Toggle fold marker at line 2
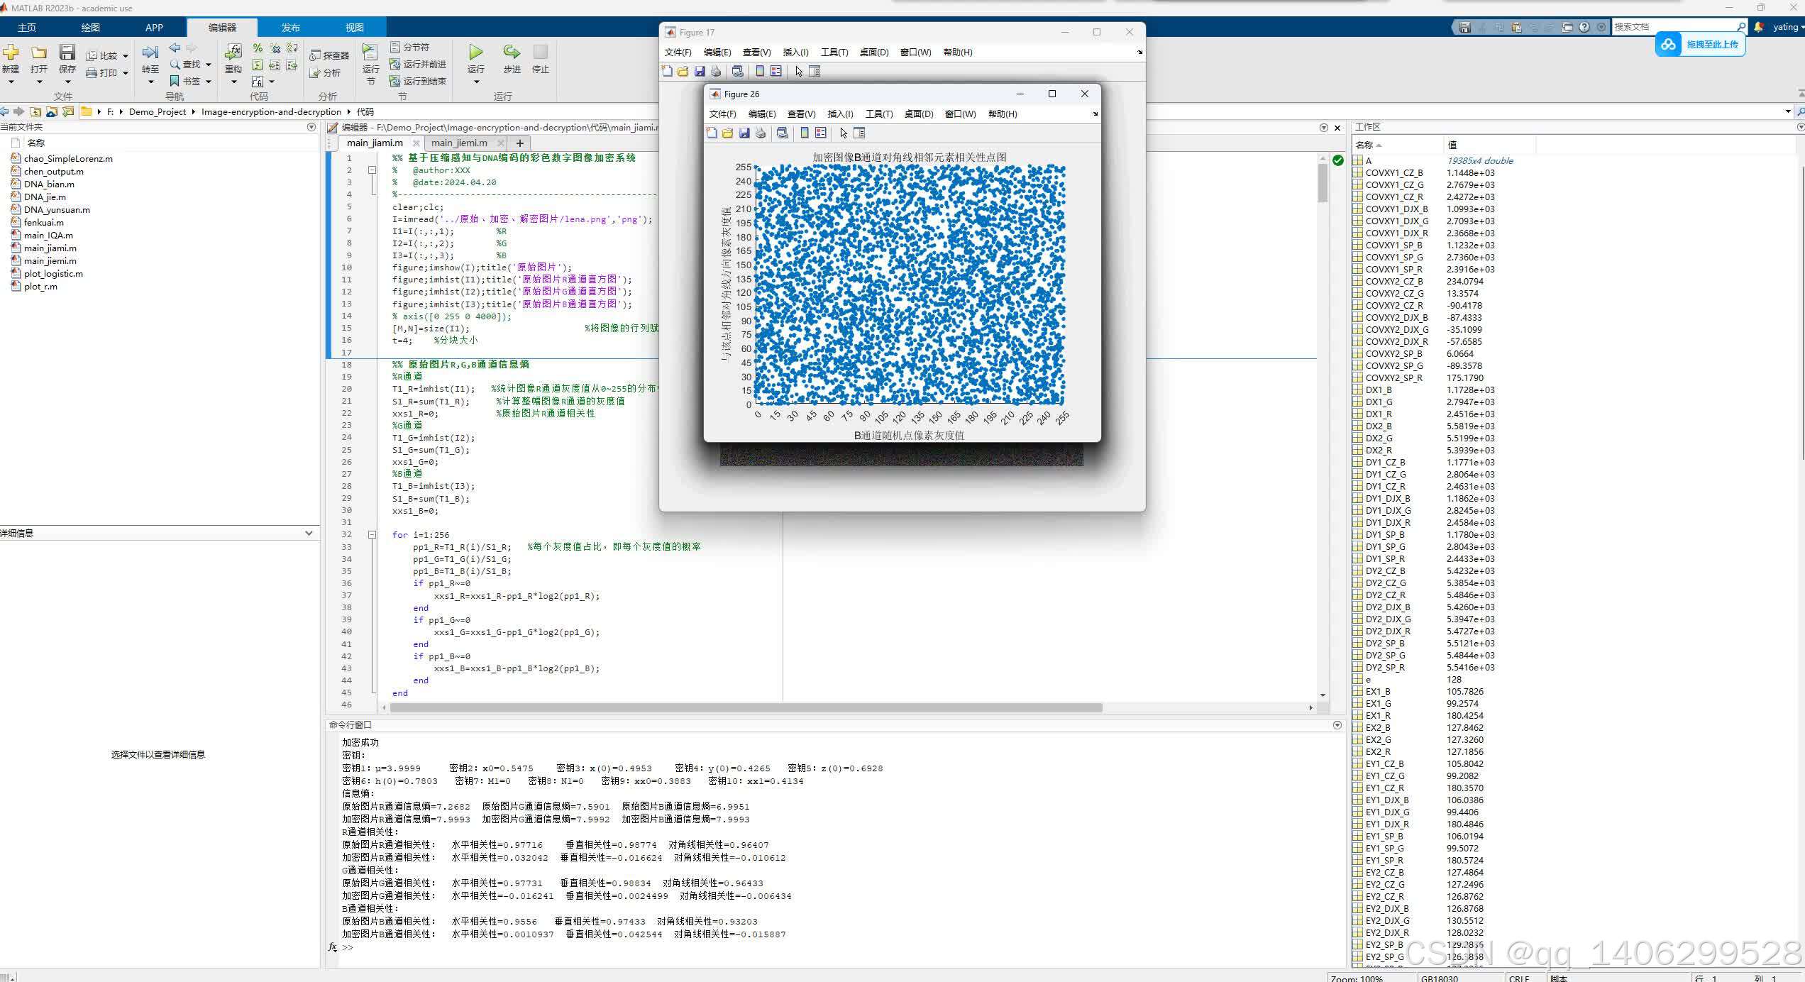Viewport: 1805px width, 982px height. click(372, 170)
